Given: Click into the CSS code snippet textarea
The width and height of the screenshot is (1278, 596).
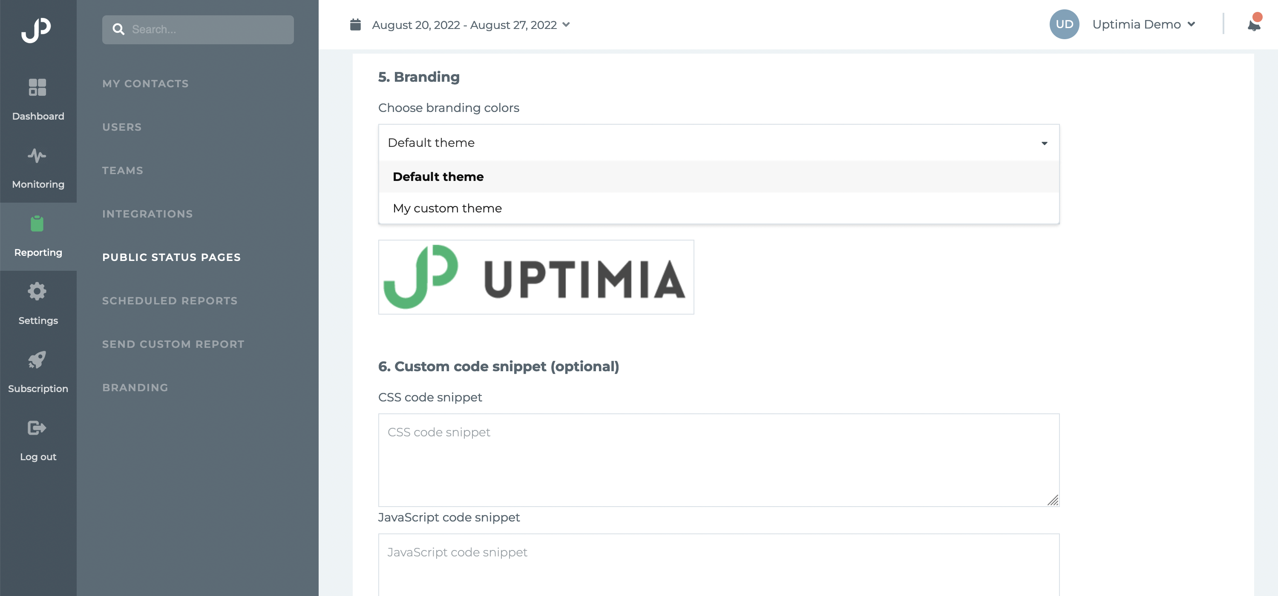Looking at the screenshot, I should (x=718, y=460).
